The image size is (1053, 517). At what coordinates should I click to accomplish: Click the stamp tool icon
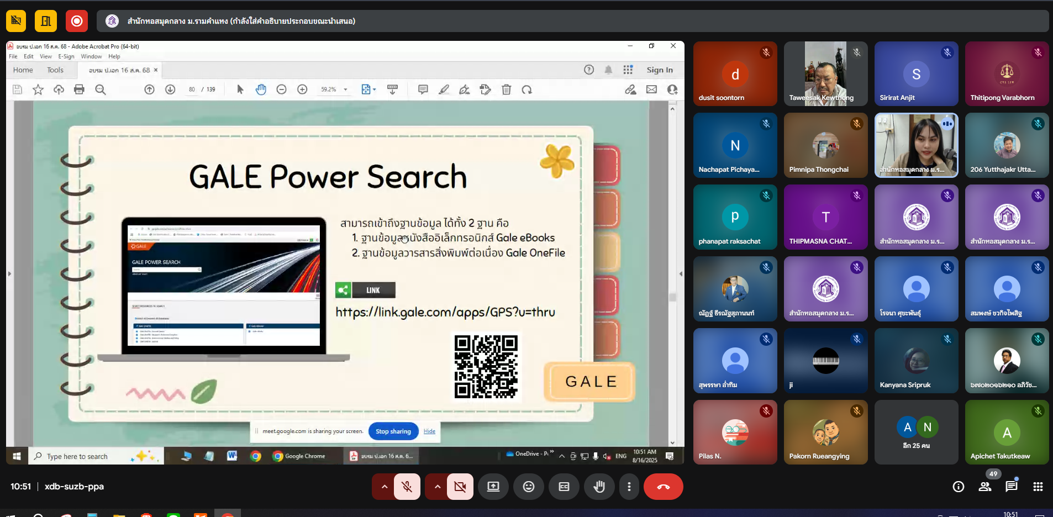pos(485,89)
